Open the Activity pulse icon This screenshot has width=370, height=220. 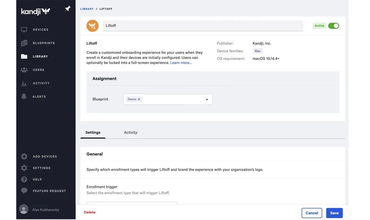tap(24, 83)
